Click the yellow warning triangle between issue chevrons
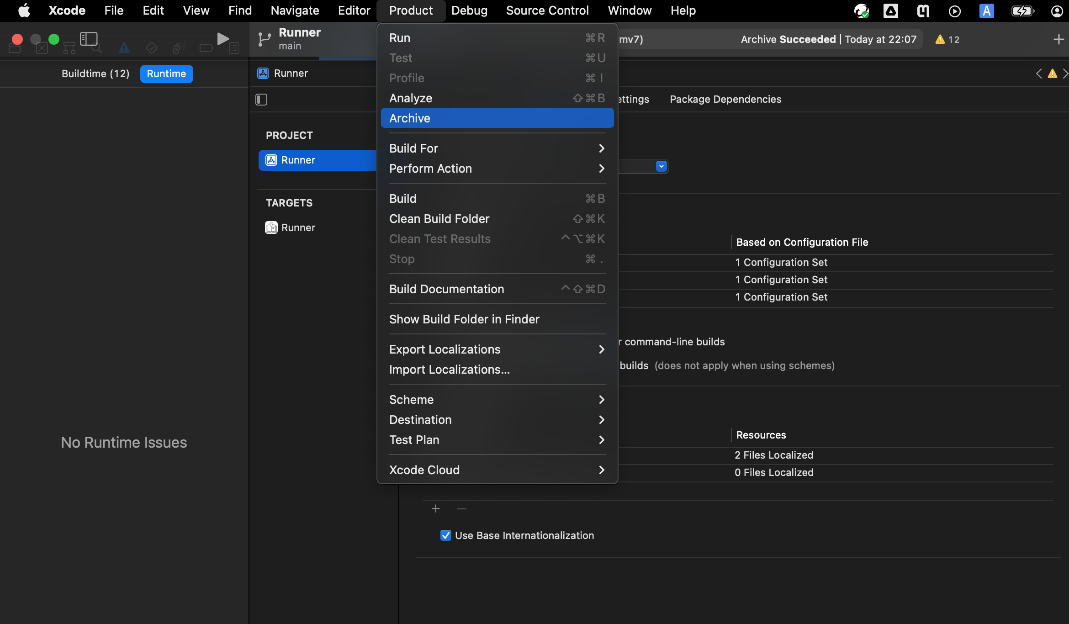 (1053, 74)
